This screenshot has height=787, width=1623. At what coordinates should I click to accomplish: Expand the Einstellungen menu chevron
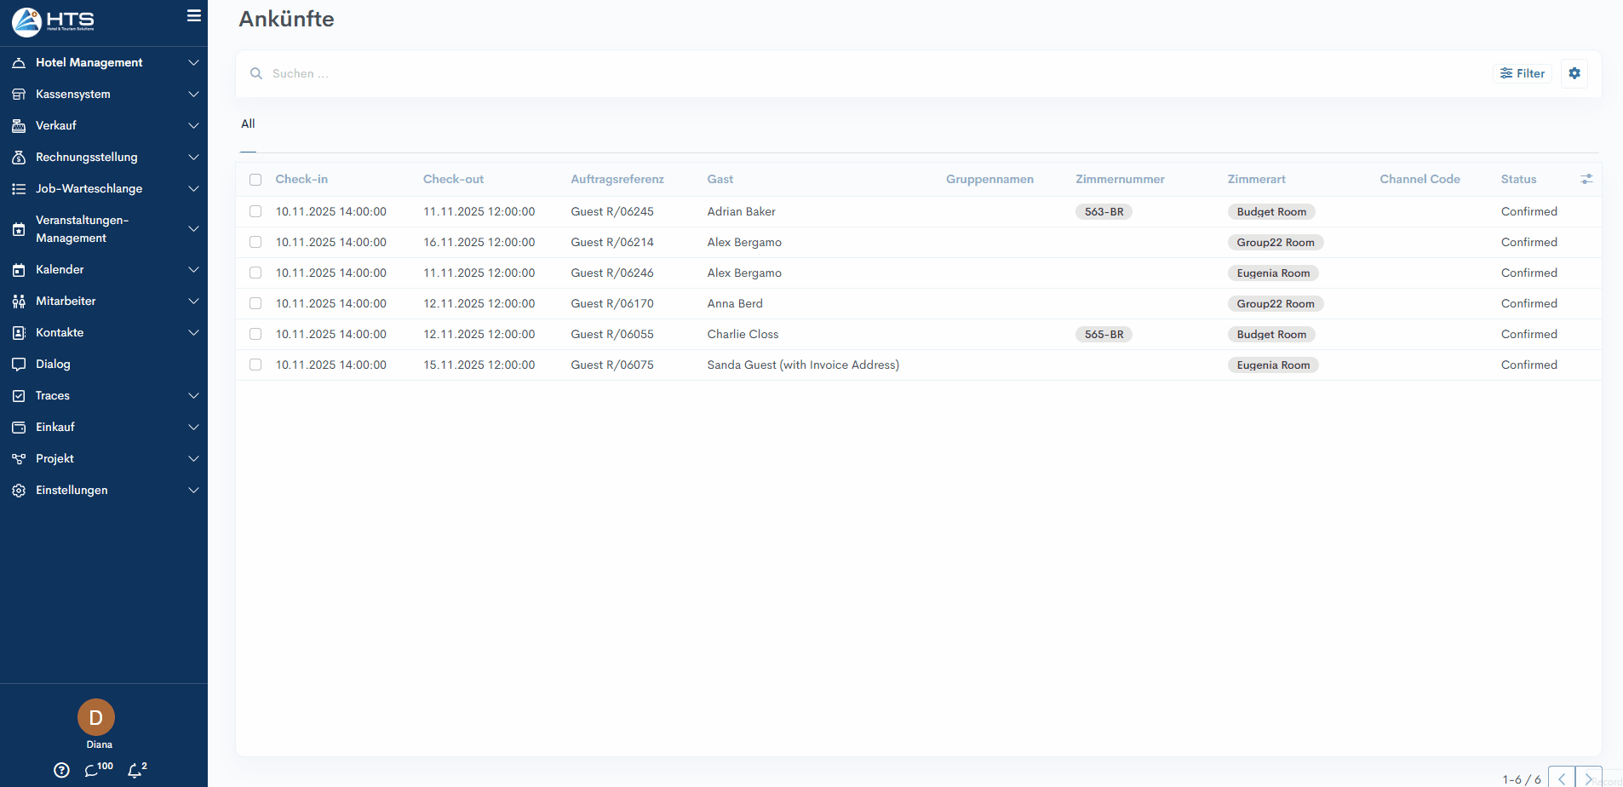pos(193,490)
